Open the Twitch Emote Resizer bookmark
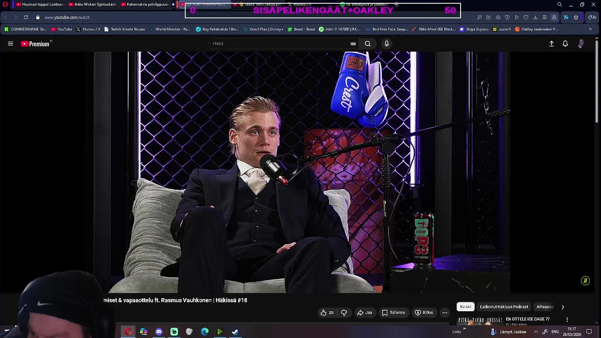Viewport: 601px width, 338px height. pos(124,29)
